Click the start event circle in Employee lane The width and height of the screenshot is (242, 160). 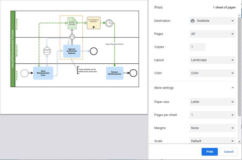[24, 73]
